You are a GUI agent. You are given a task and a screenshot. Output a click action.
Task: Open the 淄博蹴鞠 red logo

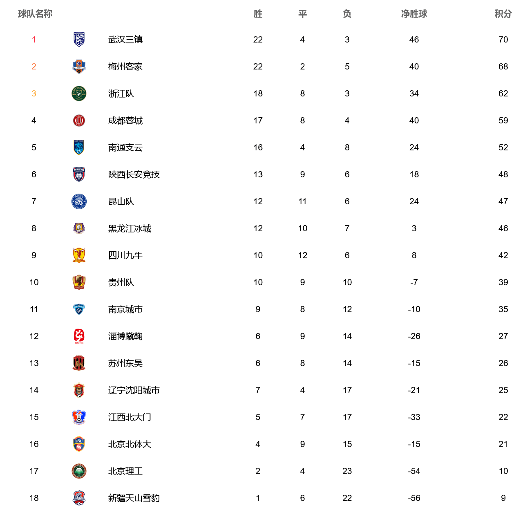[79, 336]
